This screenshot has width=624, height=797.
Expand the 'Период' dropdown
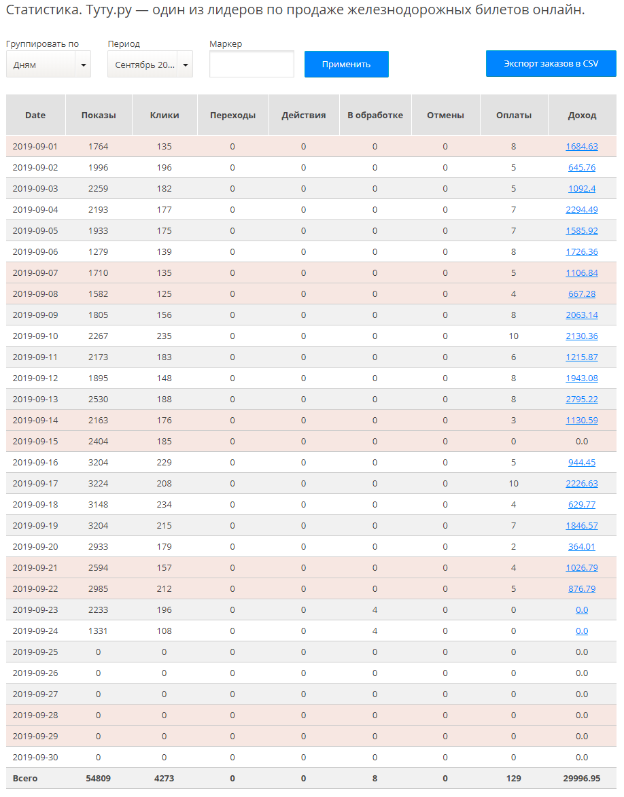pos(150,65)
